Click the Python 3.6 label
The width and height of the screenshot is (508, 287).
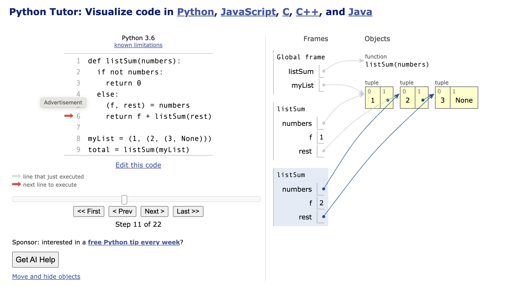(x=138, y=38)
